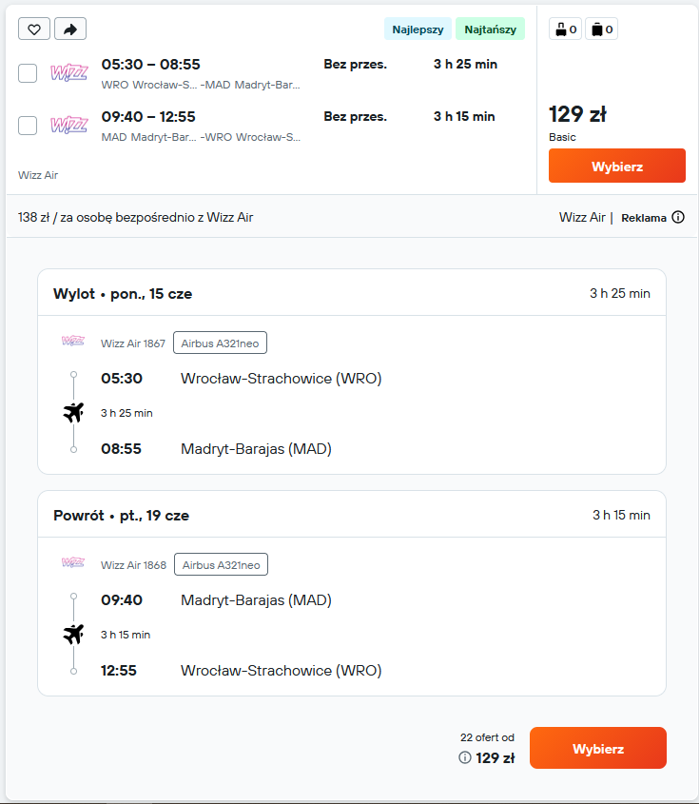Click the heart favorite icon
Screen dimensions: 700x804
[x=34, y=29]
